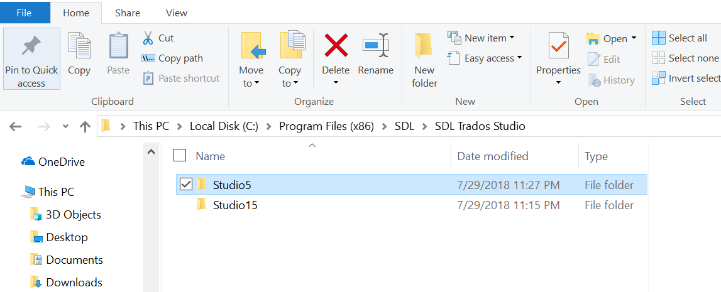Toggle the select-all checkbox beside Name
The height and width of the screenshot is (292, 721).
[180, 156]
